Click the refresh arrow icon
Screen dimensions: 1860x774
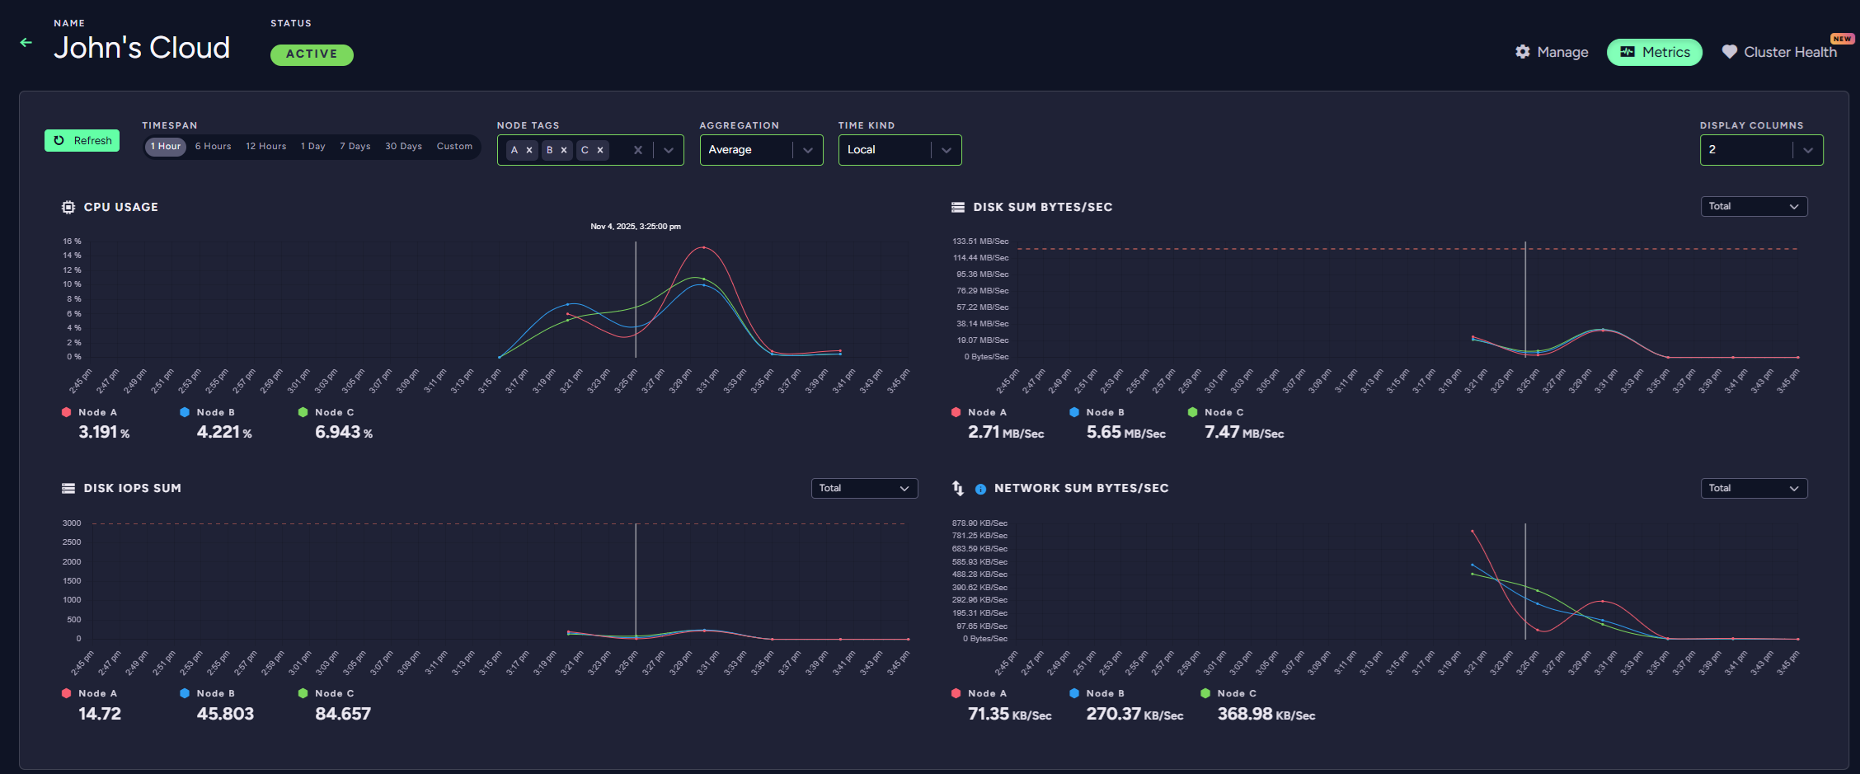coord(58,140)
